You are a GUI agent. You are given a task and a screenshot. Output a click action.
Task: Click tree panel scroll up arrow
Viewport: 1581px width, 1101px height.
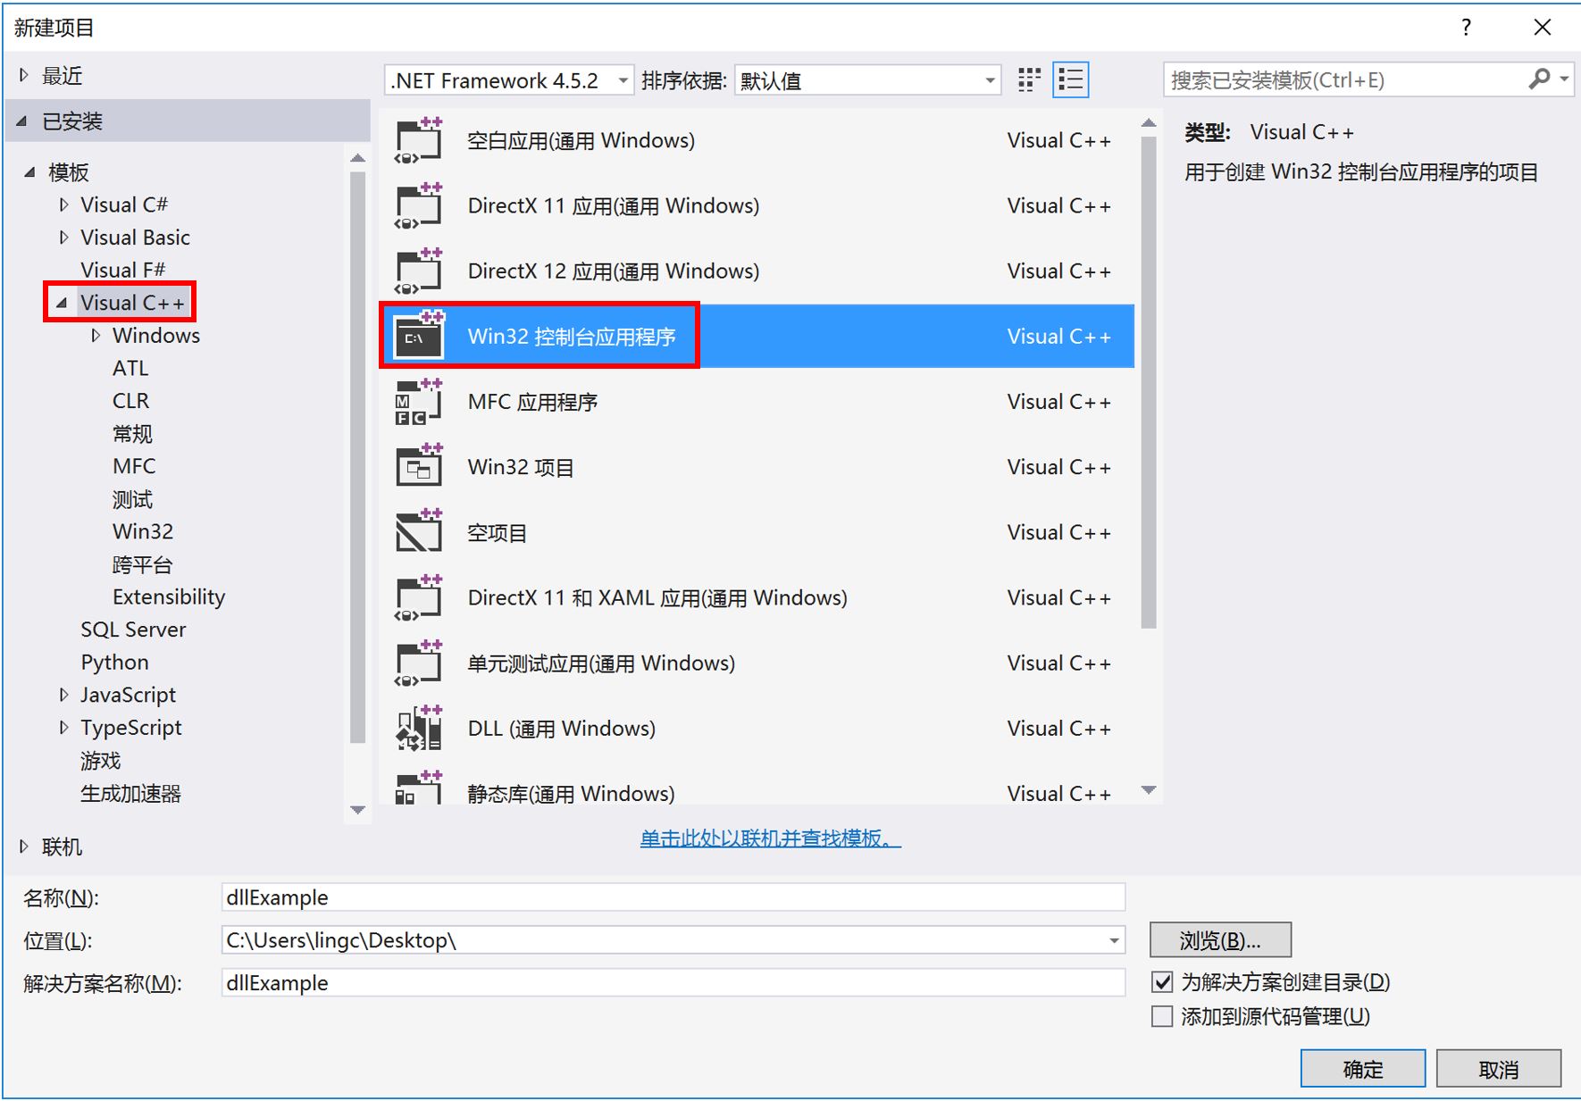click(358, 158)
